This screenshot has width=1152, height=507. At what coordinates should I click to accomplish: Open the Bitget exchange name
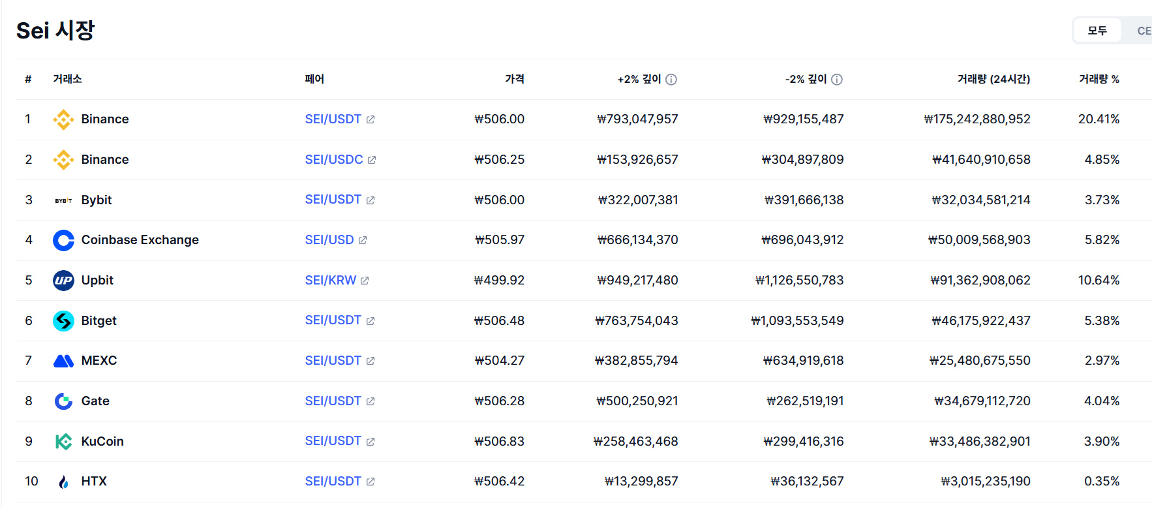click(99, 321)
